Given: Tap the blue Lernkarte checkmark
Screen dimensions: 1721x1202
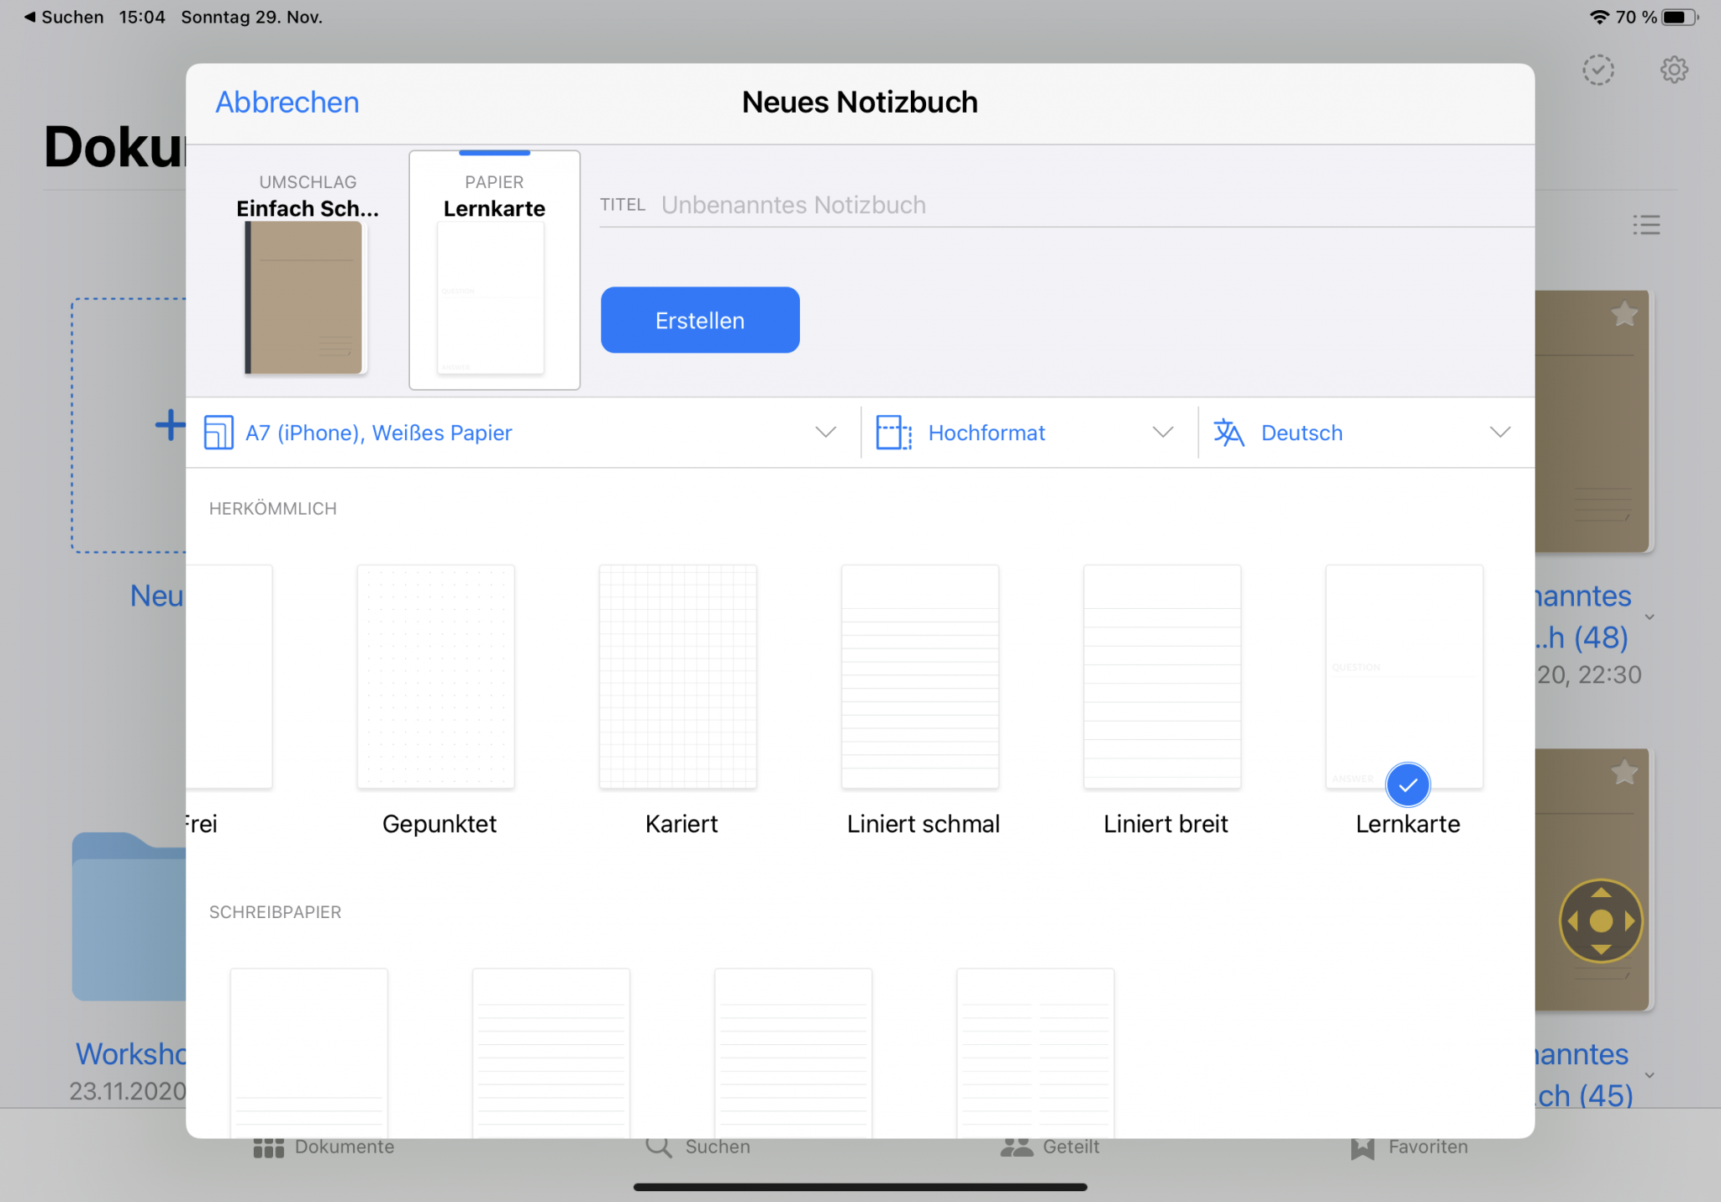Looking at the screenshot, I should click(x=1408, y=785).
